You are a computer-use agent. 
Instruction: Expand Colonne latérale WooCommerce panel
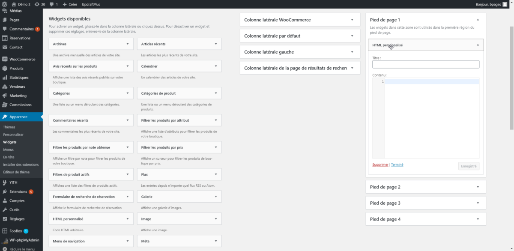(352, 20)
